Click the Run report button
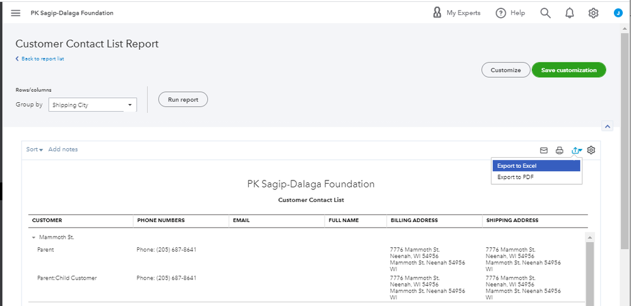 [183, 100]
